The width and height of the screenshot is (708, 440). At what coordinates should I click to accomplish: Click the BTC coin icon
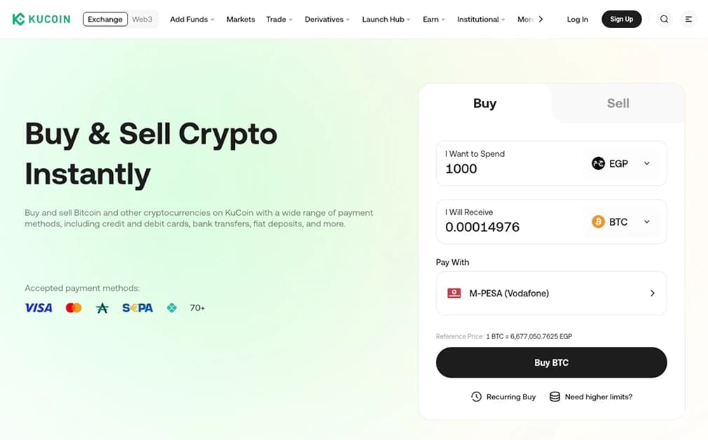tap(598, 221)
